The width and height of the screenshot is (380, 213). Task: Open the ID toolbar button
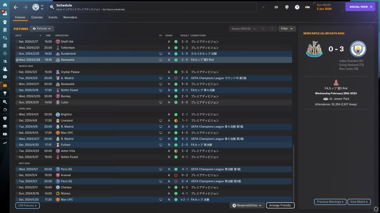pos(276,7)
